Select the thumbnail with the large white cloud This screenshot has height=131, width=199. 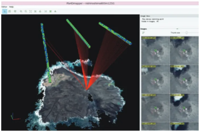coord(184,107)
